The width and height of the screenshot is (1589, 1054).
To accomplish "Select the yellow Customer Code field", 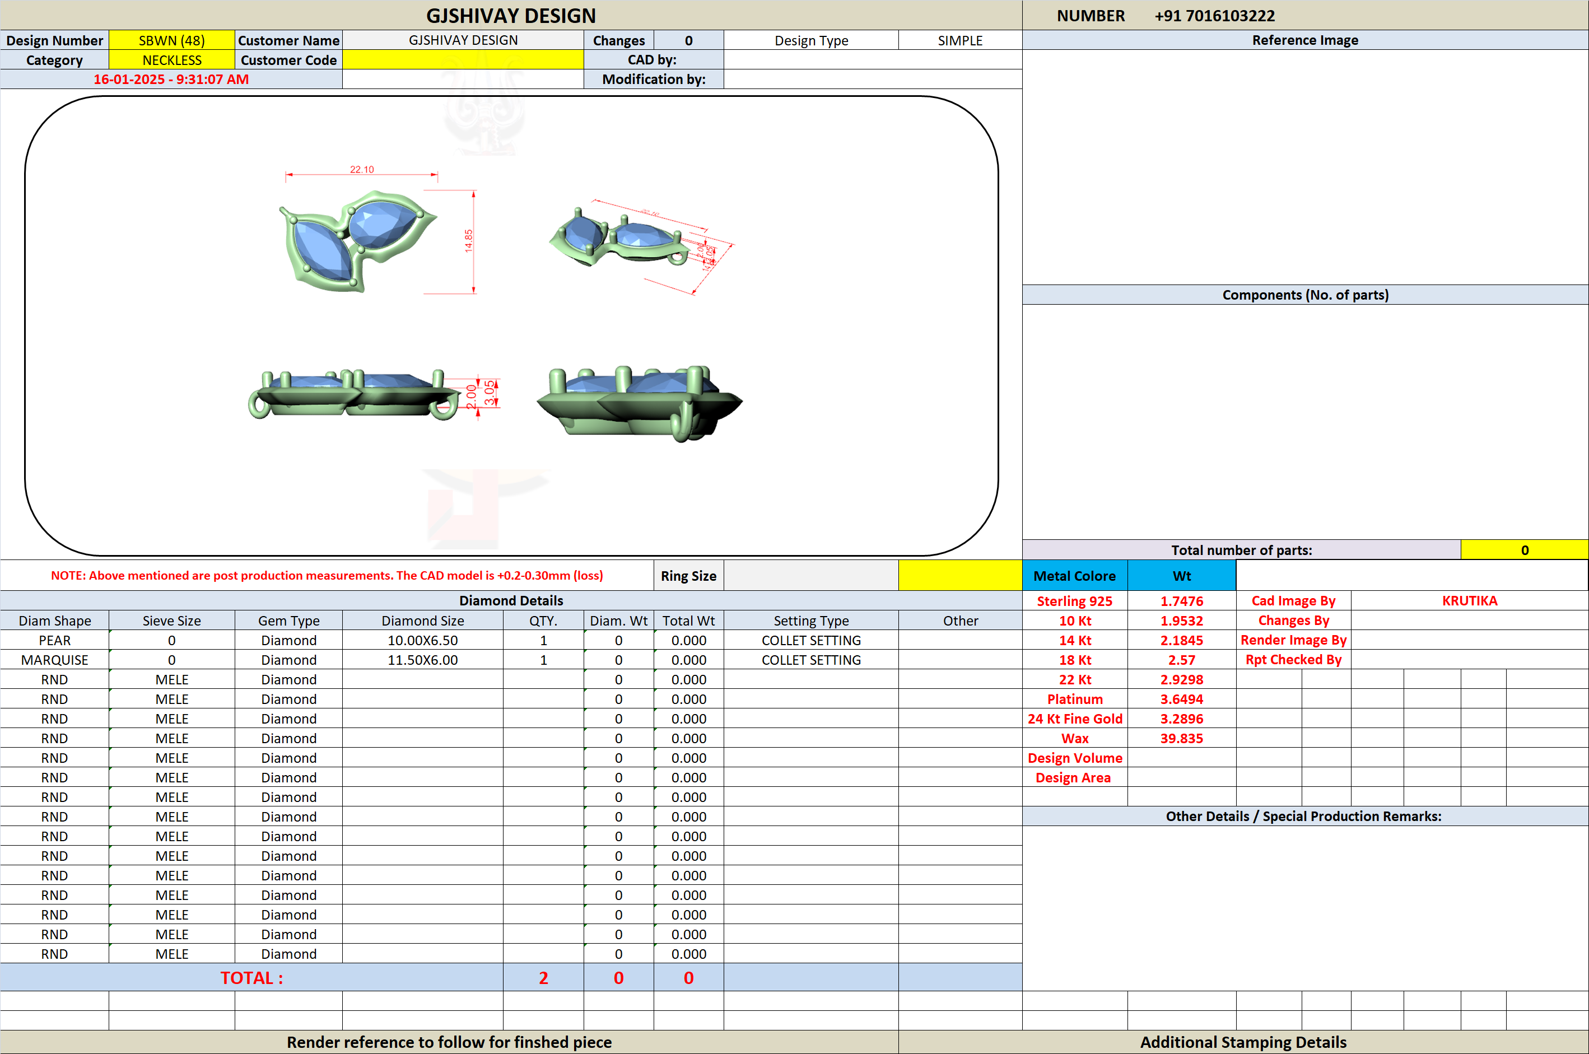I will [x=463, y=60].
